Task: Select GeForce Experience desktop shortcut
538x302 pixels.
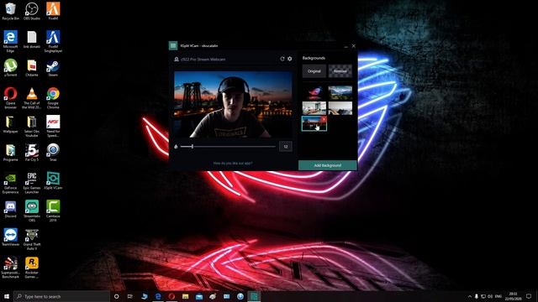Action: pos(11,183)
